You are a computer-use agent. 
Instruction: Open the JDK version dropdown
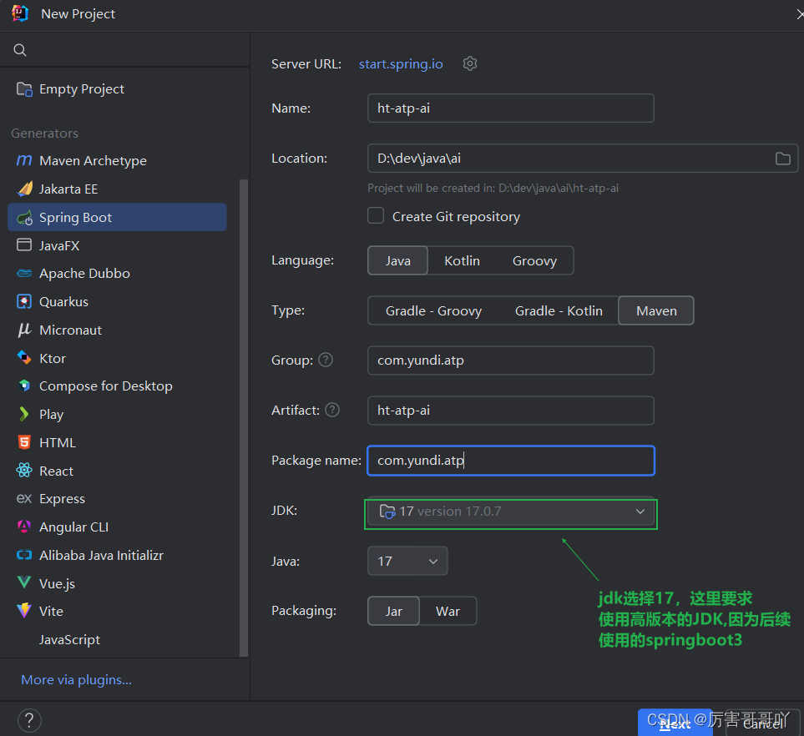[x=511, y=512]
